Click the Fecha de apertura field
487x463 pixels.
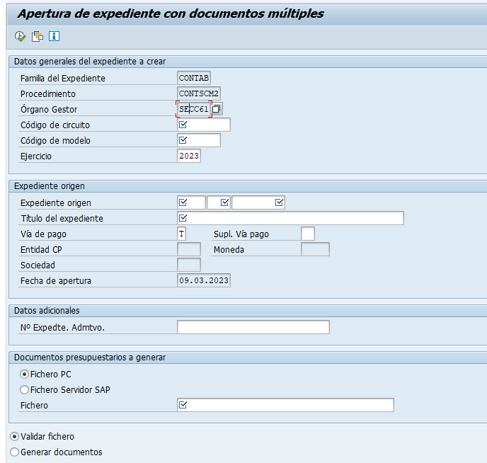(204, 280)
